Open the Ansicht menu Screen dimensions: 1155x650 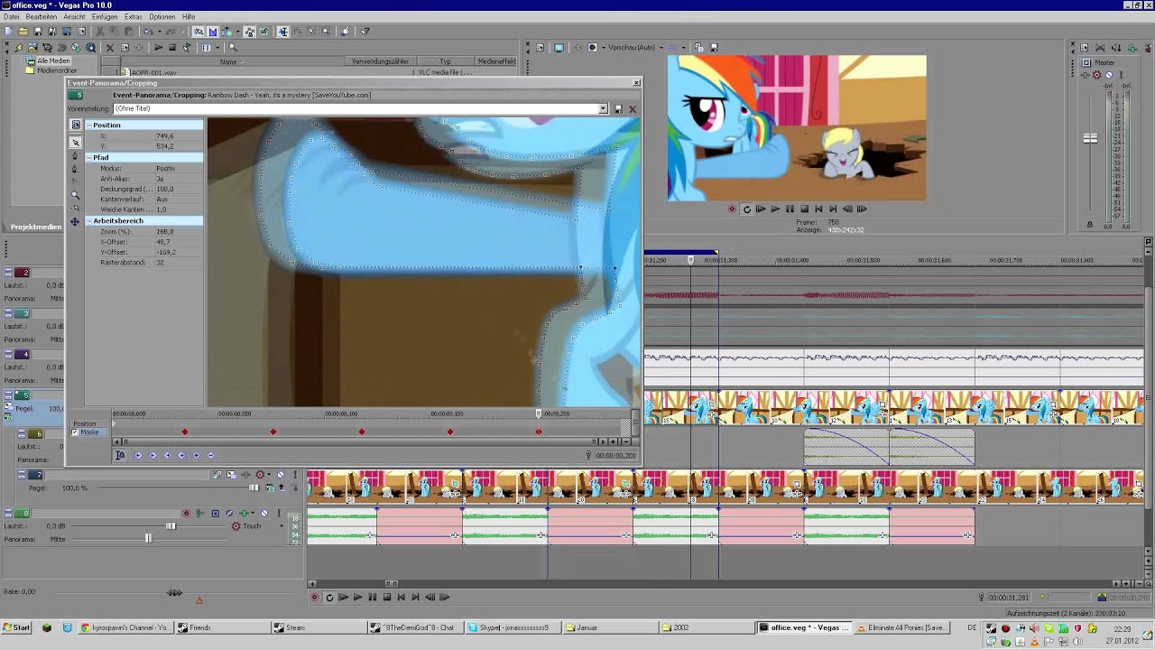(x=74, y=16)
